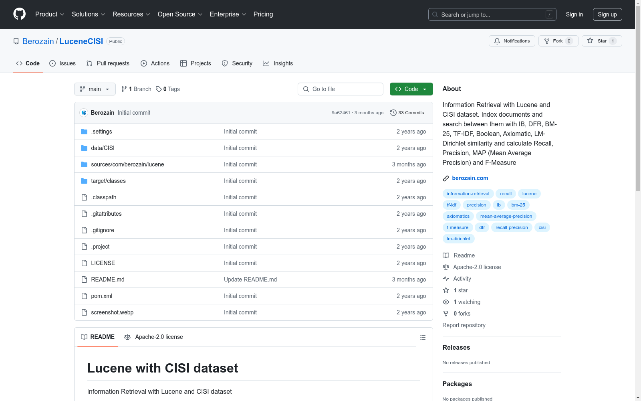Click the magnifier icon in top search bar
This screenshot has width=641, height=401.
[x=435, y=14]
